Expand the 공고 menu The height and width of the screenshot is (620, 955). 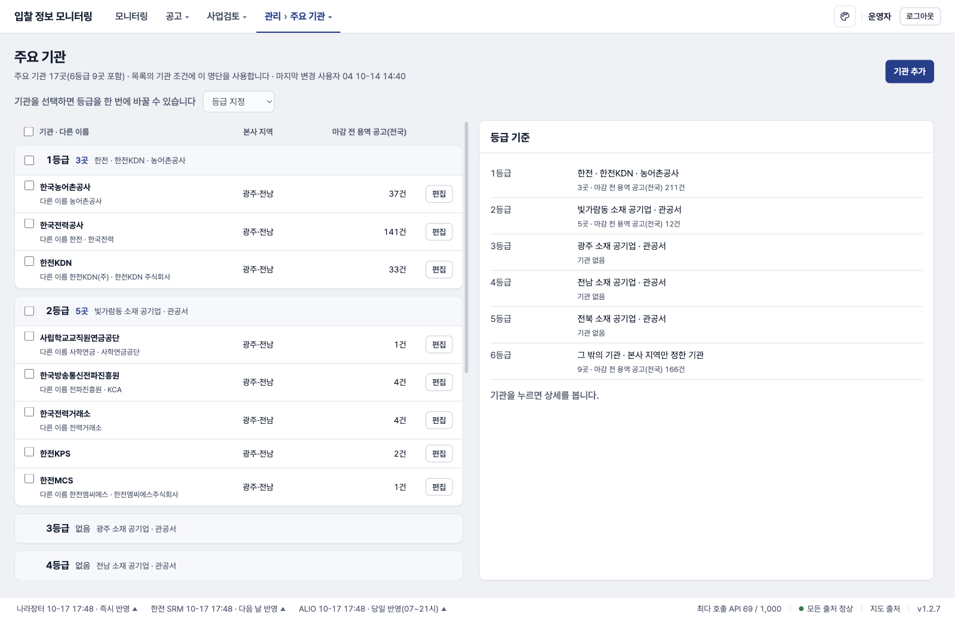click(177, 17)
